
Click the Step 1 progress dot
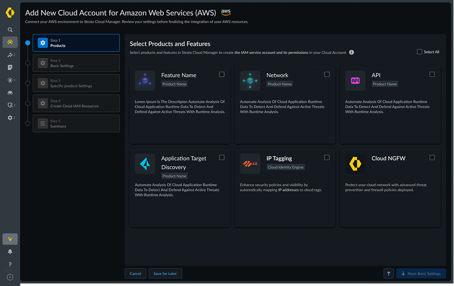28,43
